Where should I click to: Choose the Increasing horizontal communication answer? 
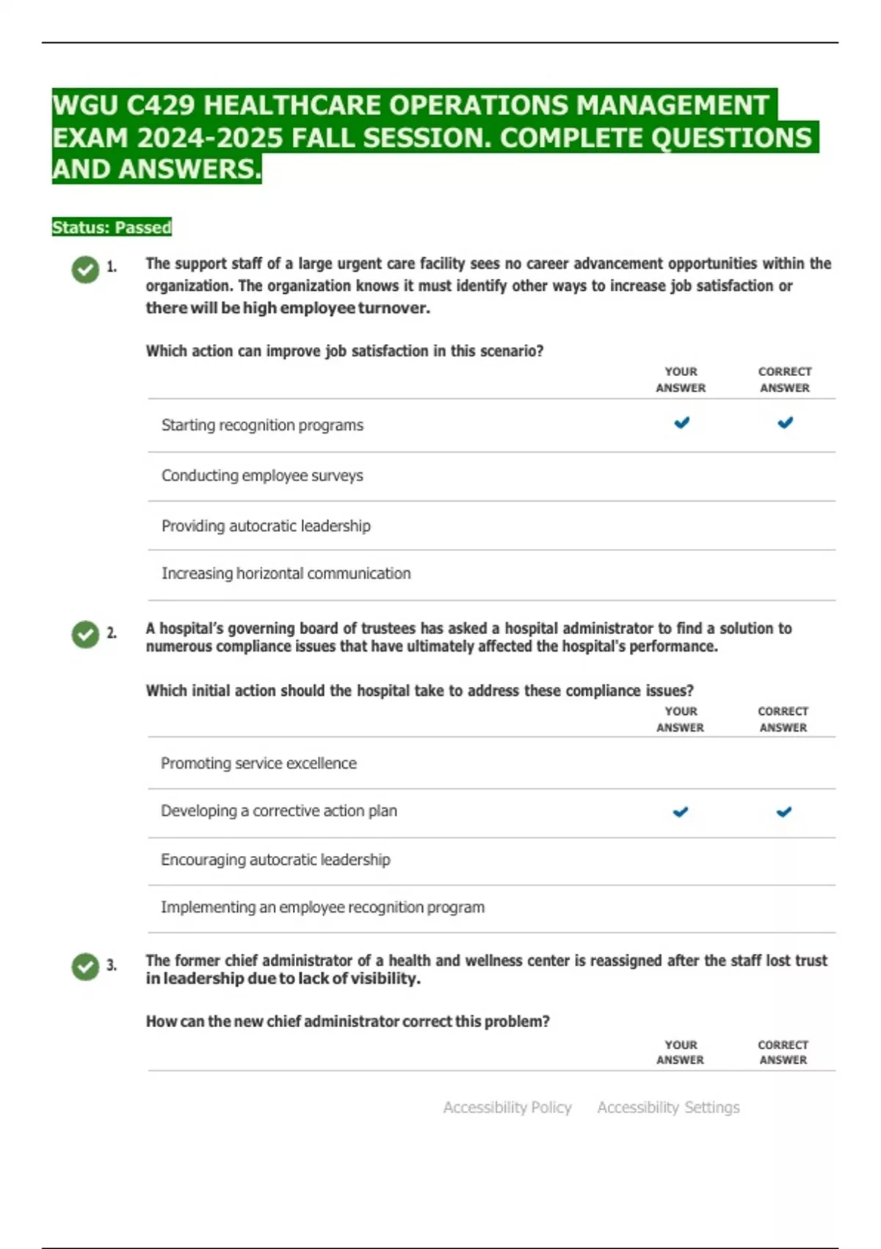coord(491,575)
